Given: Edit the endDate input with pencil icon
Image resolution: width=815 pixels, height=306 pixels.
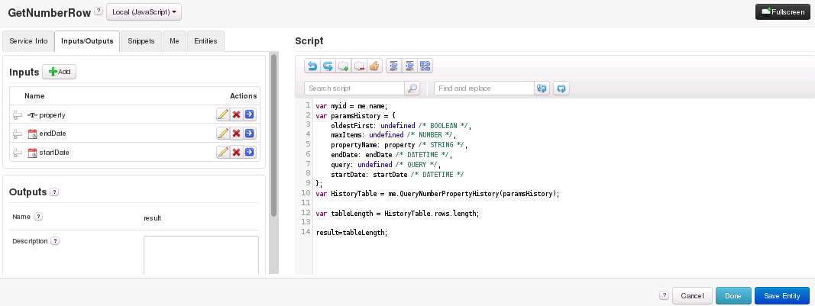Looking at the screenshot, I should [223, 134].
